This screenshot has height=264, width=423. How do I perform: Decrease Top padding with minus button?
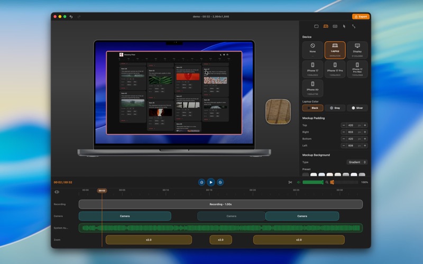coord(343,125)
